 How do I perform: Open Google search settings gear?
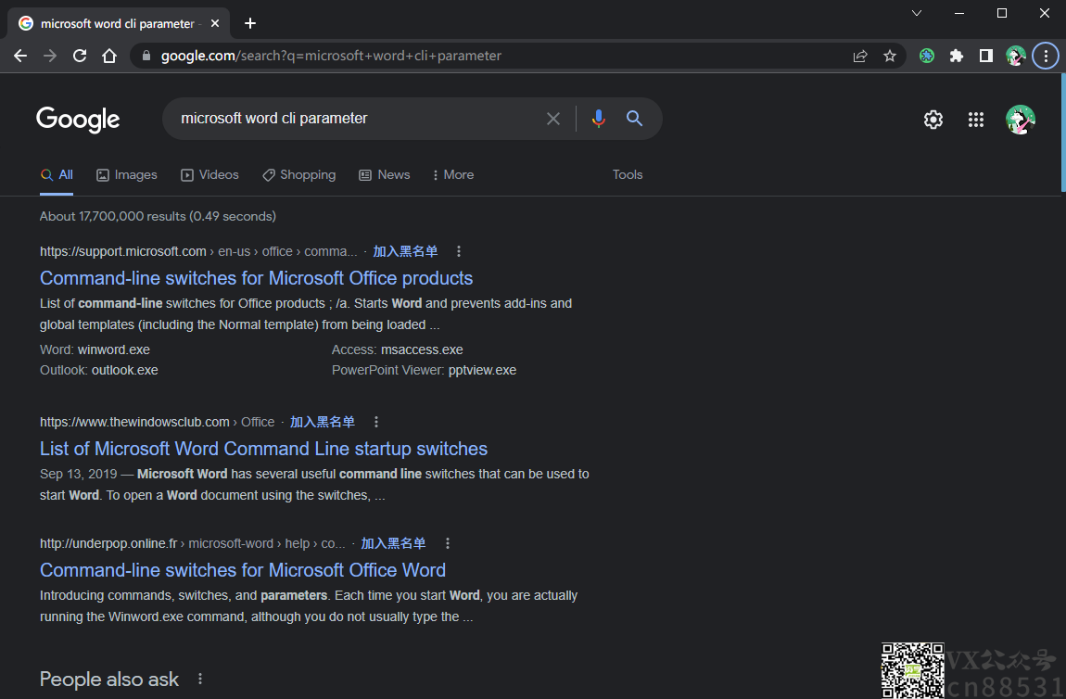click(933, 120)
